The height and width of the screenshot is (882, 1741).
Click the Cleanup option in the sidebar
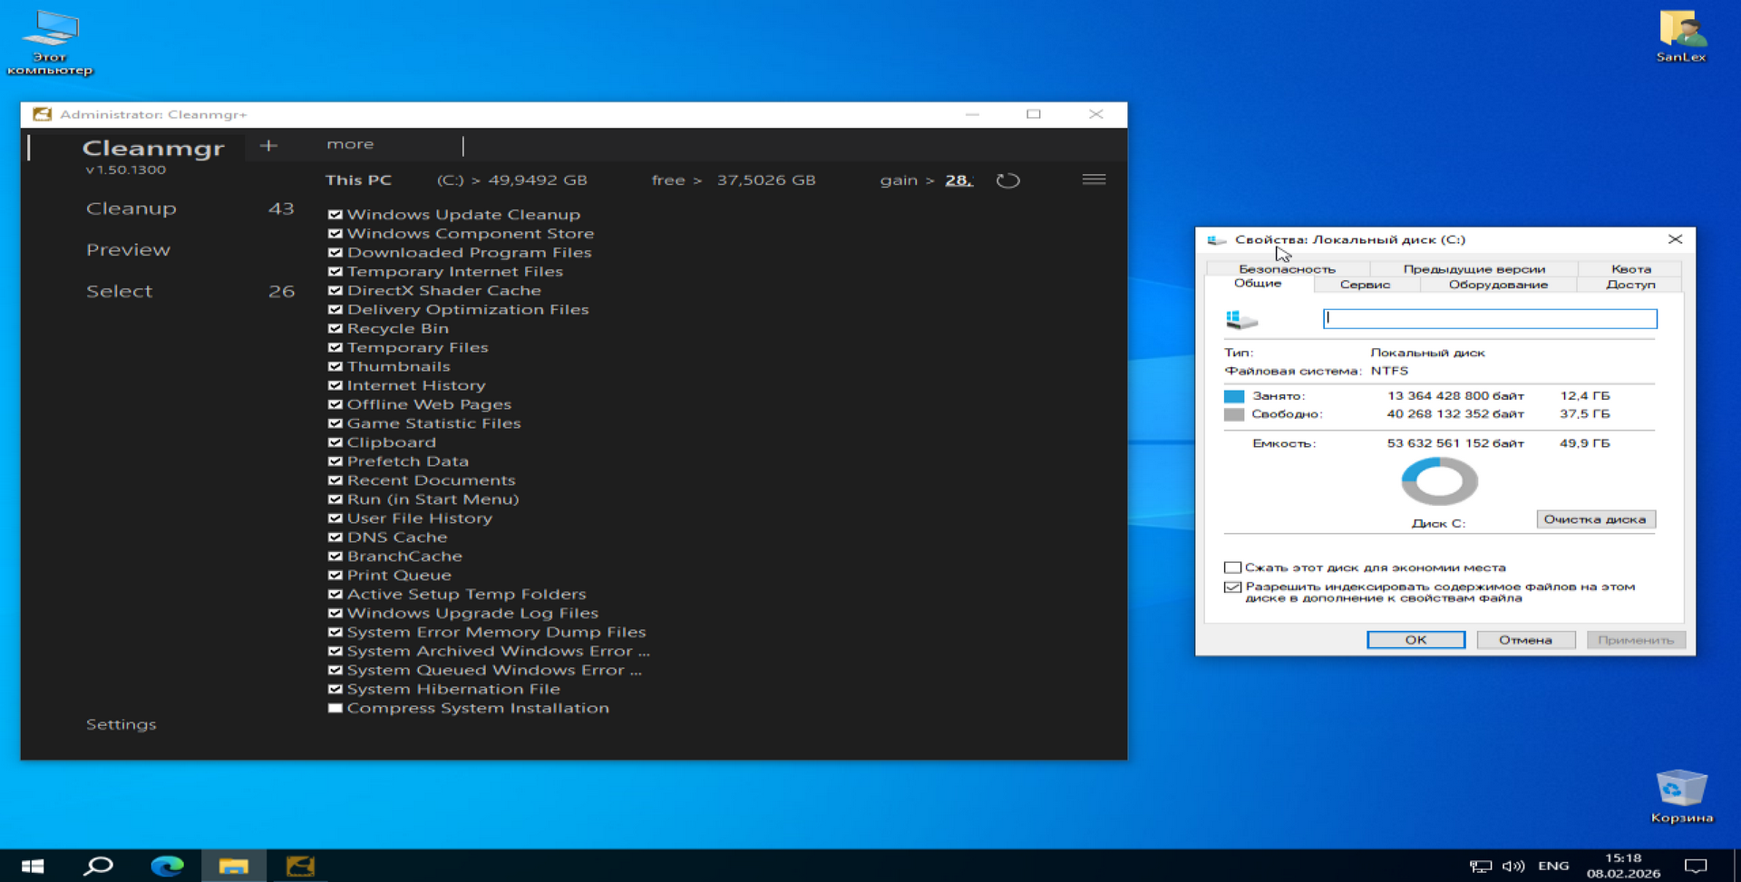click(x=131, y=208)
